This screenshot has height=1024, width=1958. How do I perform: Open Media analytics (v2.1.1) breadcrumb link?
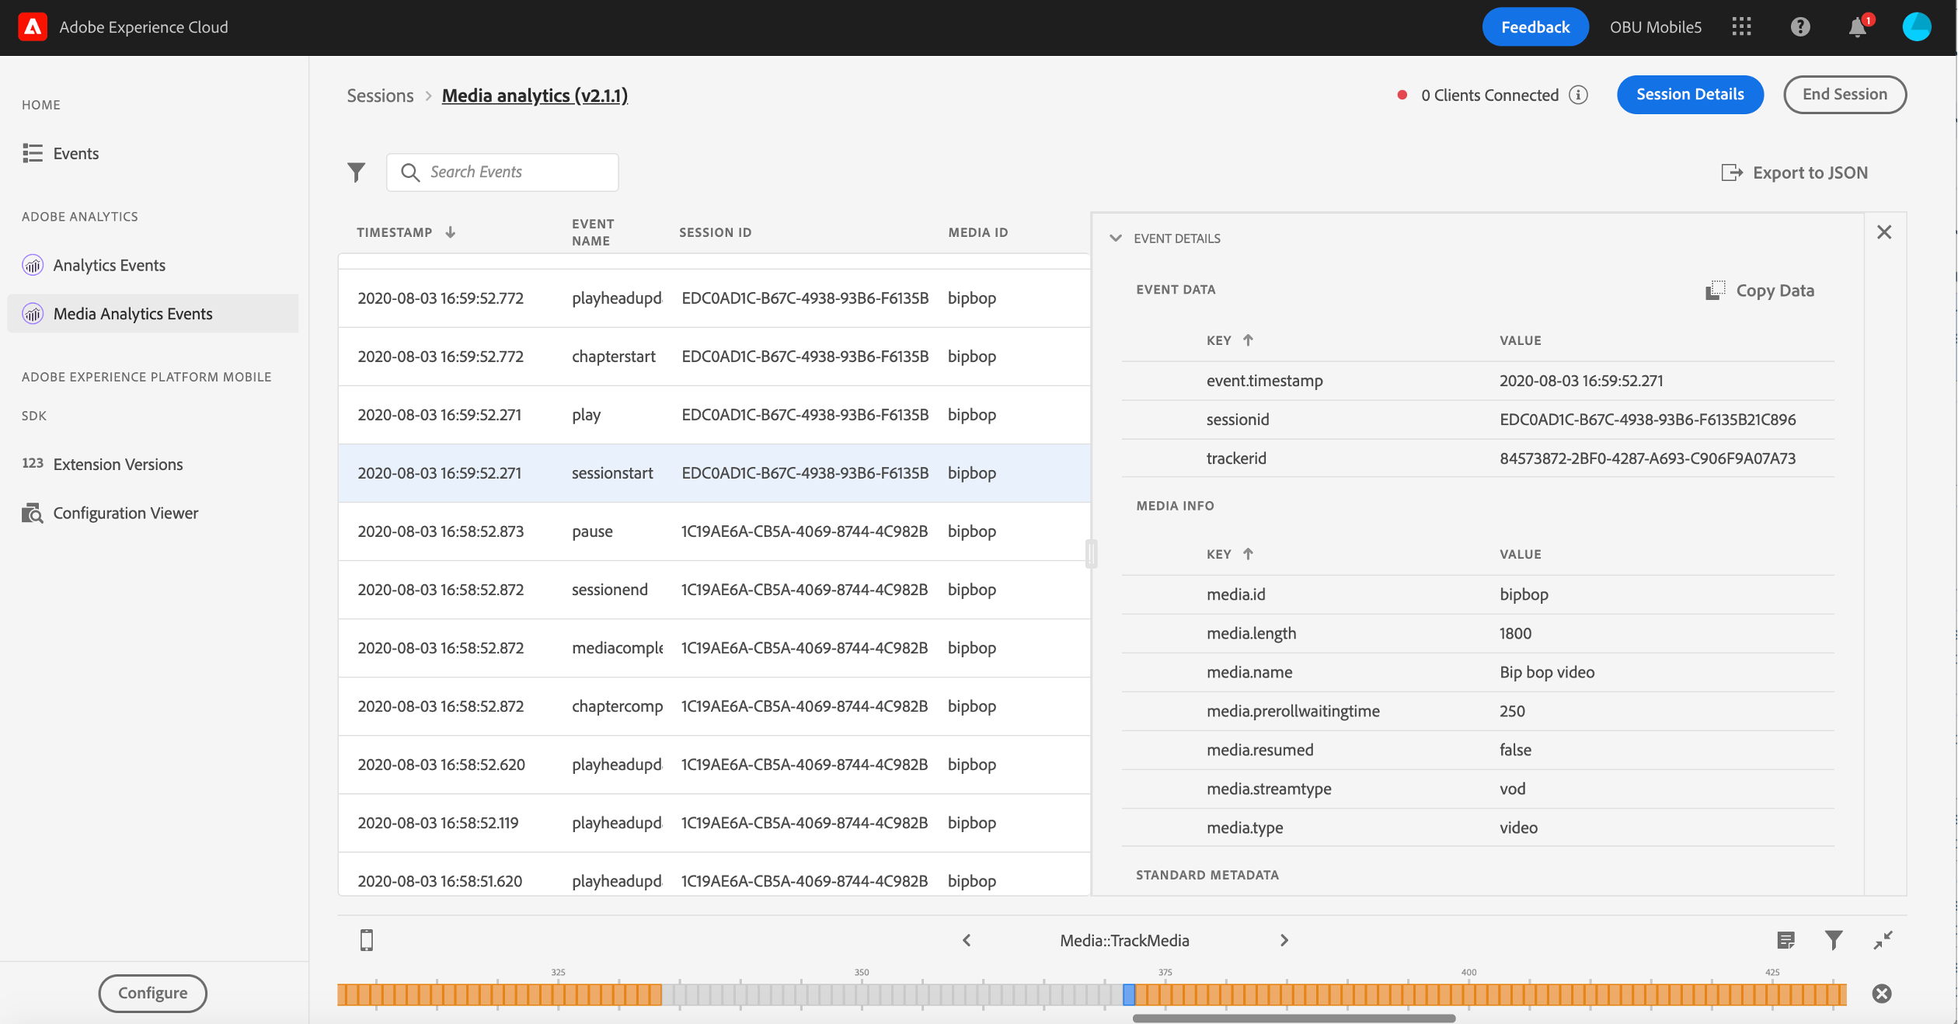point(535,96)
